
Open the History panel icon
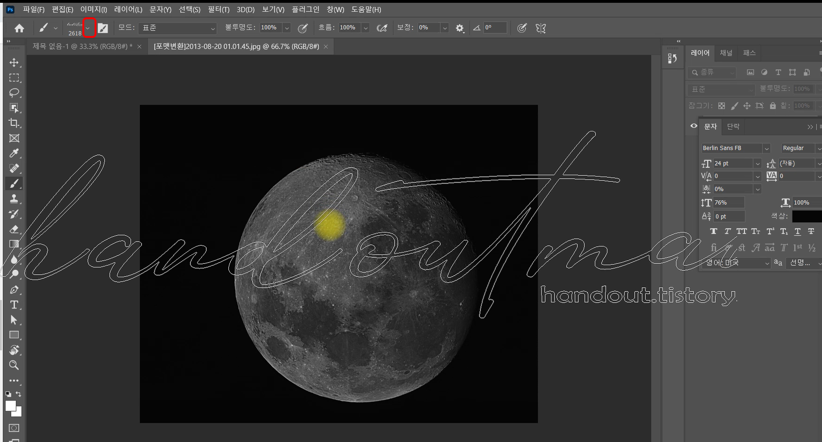(673, 58)
